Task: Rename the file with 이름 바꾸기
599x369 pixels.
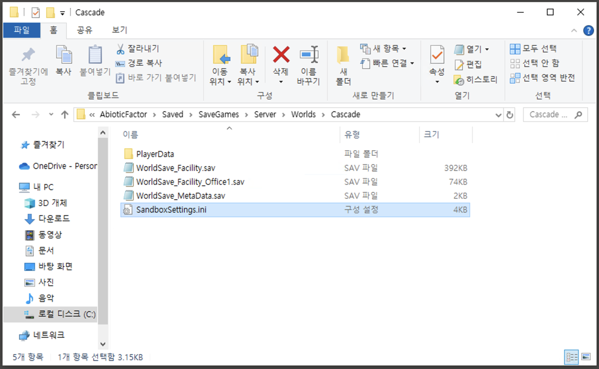Action: click(308, 65)
